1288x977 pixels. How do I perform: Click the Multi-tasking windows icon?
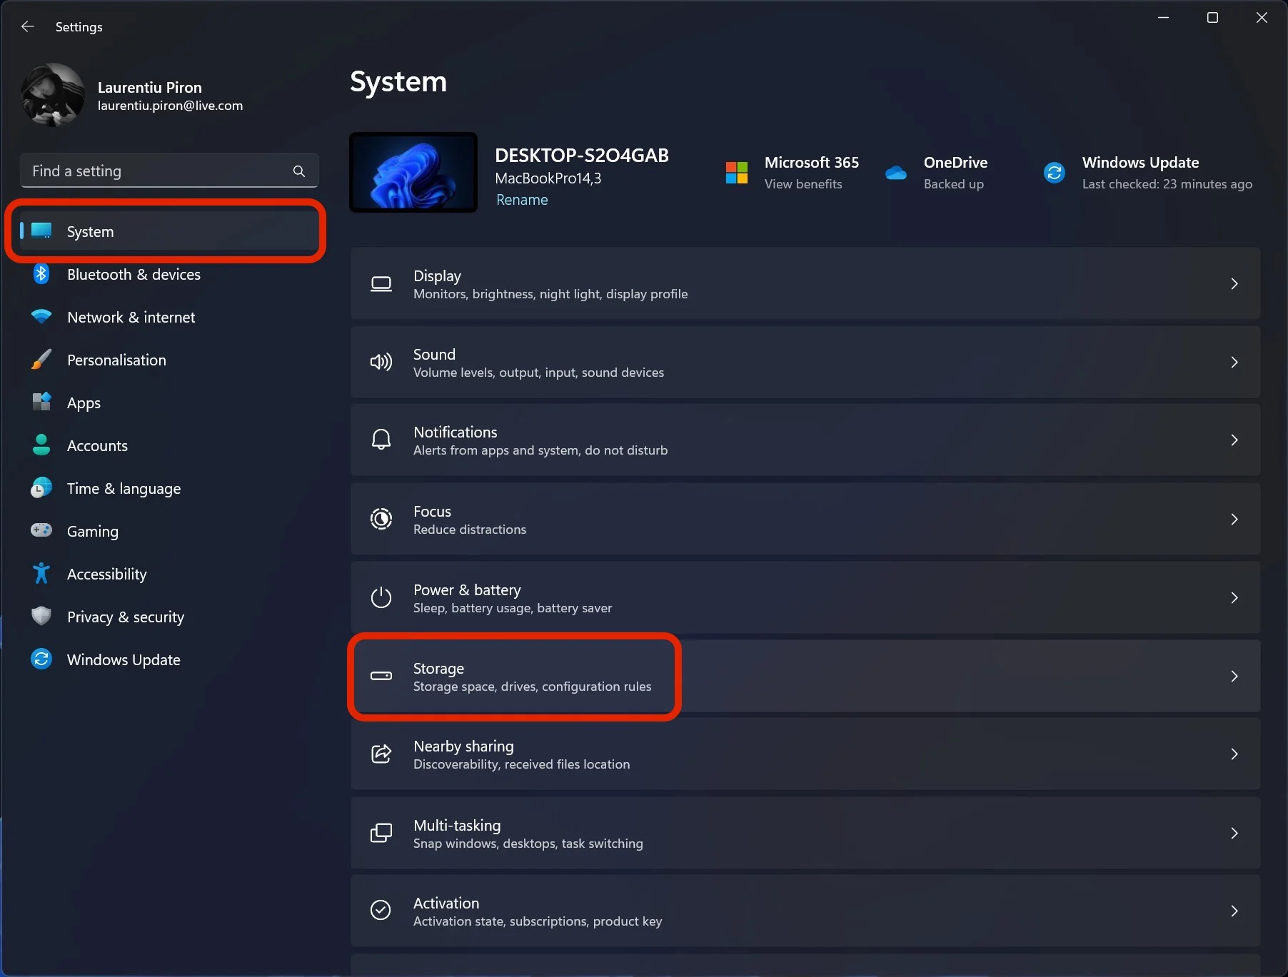click(381, 833)
